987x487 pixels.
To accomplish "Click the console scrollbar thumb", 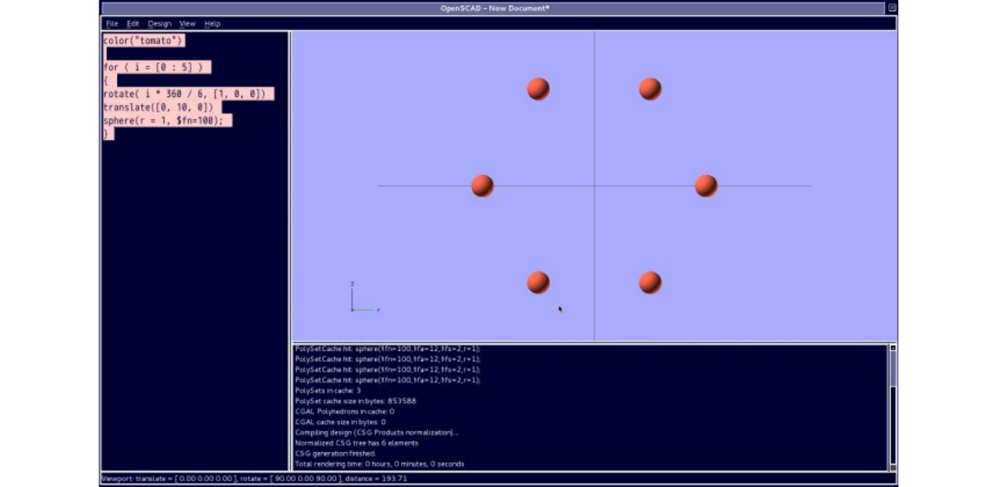I will (x=892, y=368).
